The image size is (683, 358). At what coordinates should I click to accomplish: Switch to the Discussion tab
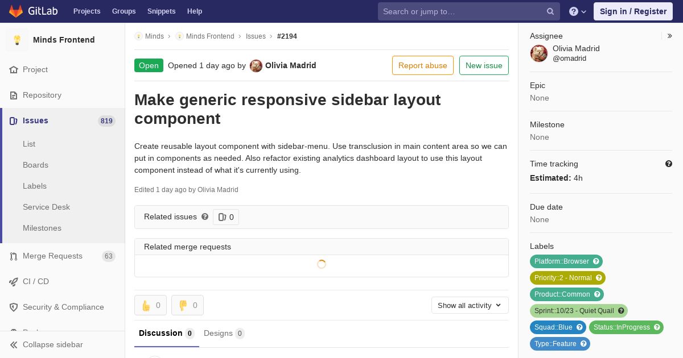pos(167,334)
